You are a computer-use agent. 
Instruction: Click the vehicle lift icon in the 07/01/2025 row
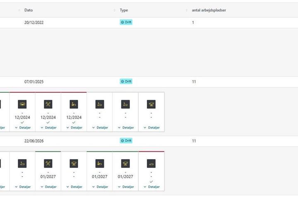coord(151,104)
